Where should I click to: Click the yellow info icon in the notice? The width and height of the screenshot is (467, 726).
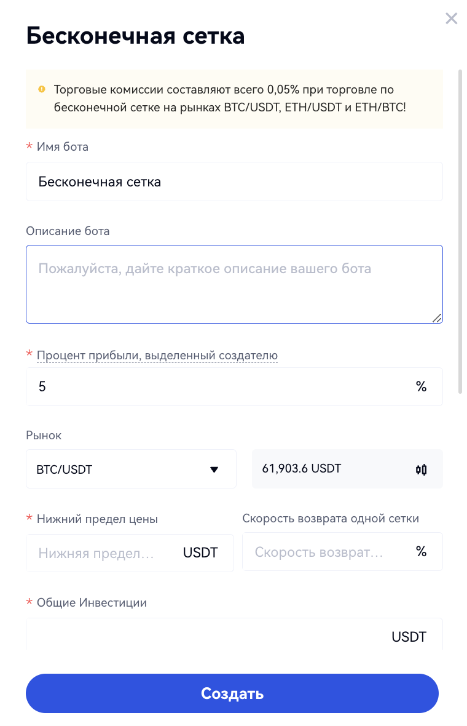click(x=42, y=89)
